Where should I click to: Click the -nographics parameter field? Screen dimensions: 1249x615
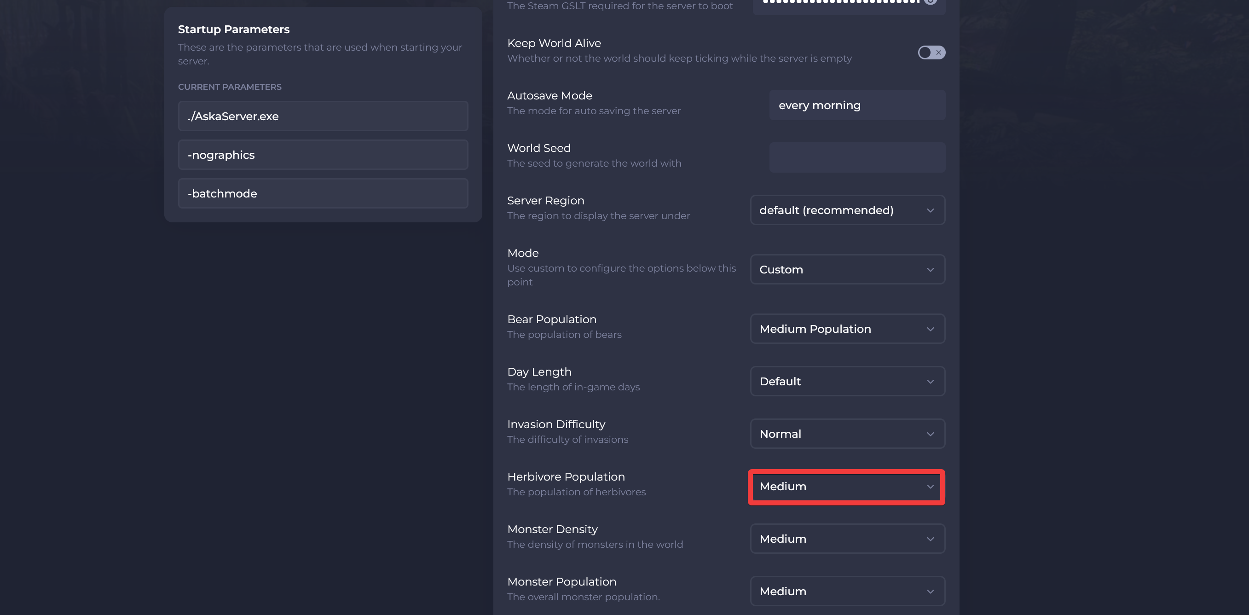pyautogui.click(x=323, y=155)
